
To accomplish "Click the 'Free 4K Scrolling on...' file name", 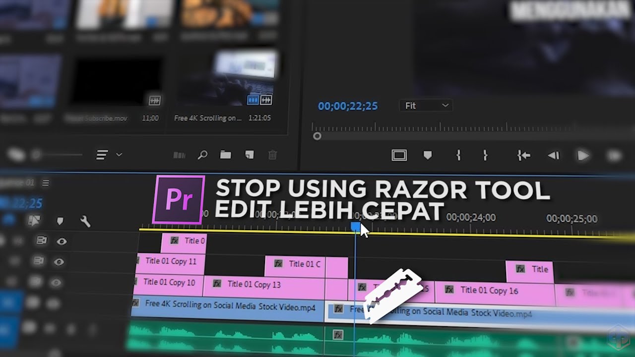I will click(x=208, y=118).
